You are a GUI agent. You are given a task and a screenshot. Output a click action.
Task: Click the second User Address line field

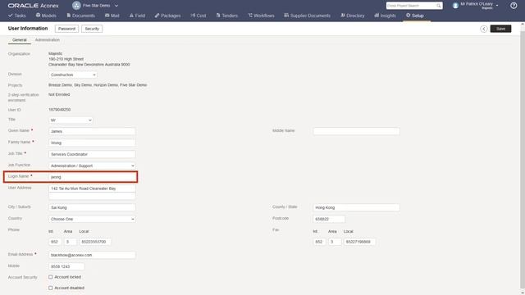(92, 196)
